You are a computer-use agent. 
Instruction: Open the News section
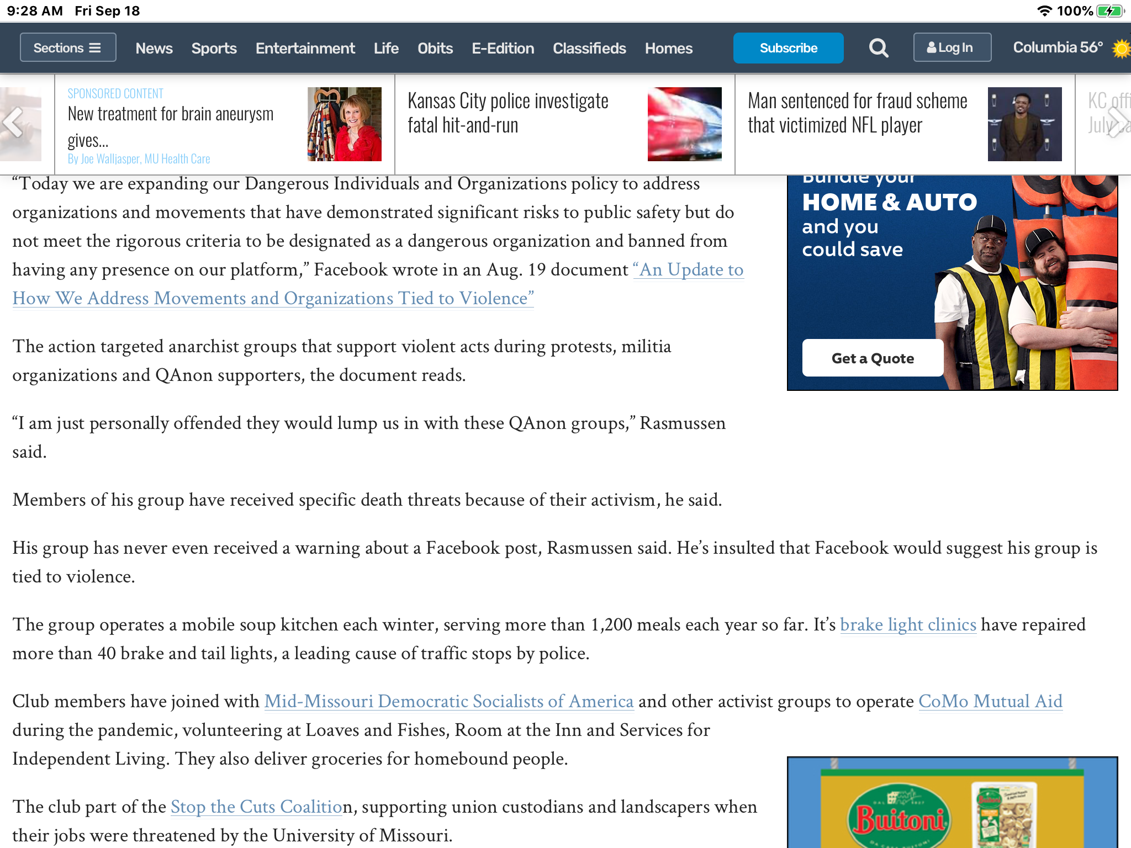[x=154, y=48]
